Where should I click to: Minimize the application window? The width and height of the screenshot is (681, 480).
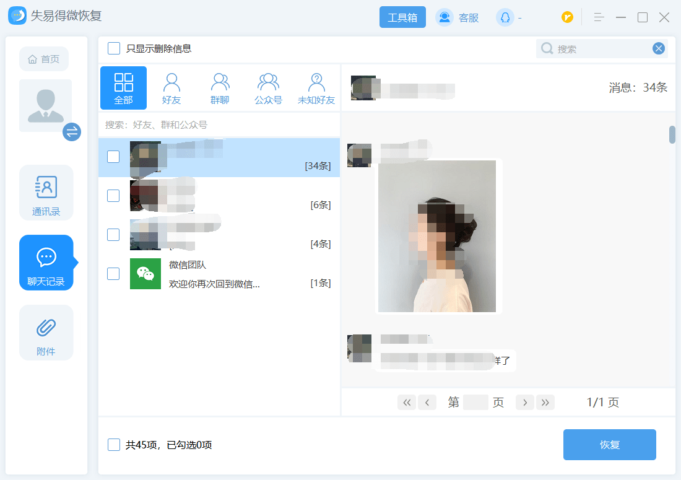[x=621, y=17]
